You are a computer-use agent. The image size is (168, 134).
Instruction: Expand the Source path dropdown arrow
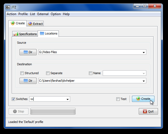pos(144,52)
